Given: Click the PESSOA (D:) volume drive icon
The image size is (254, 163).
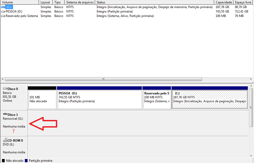Looking at the screenshot, I should pos(3,11).
